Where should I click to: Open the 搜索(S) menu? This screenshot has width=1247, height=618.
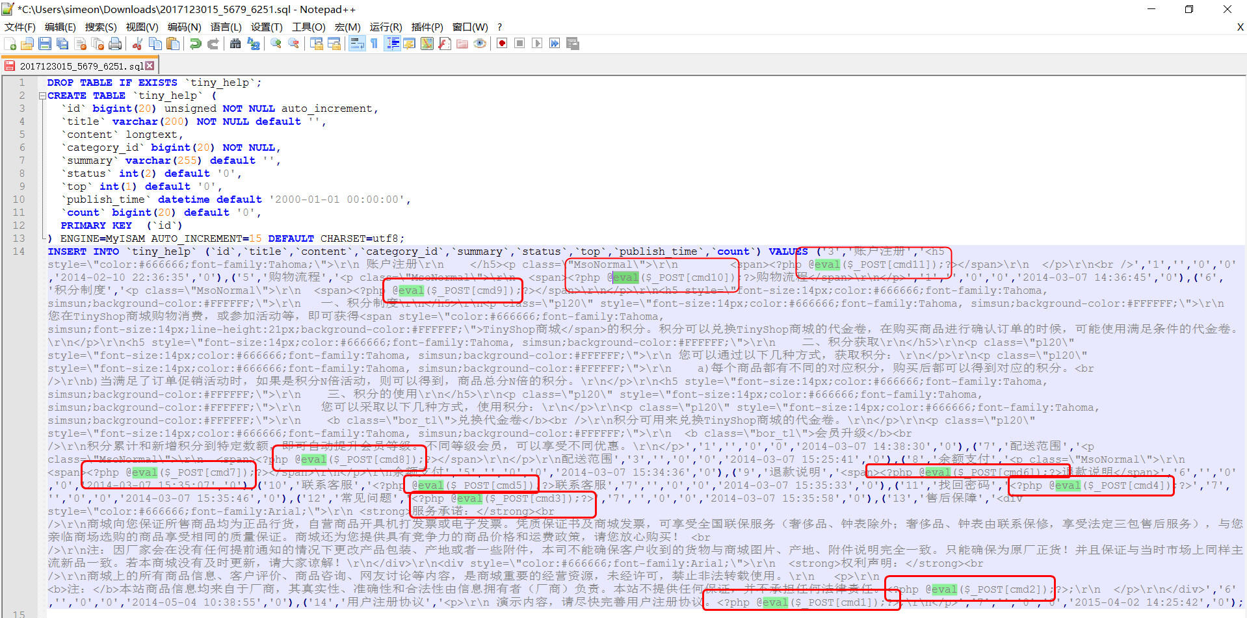pyautogui.click(x=101, y=27)
